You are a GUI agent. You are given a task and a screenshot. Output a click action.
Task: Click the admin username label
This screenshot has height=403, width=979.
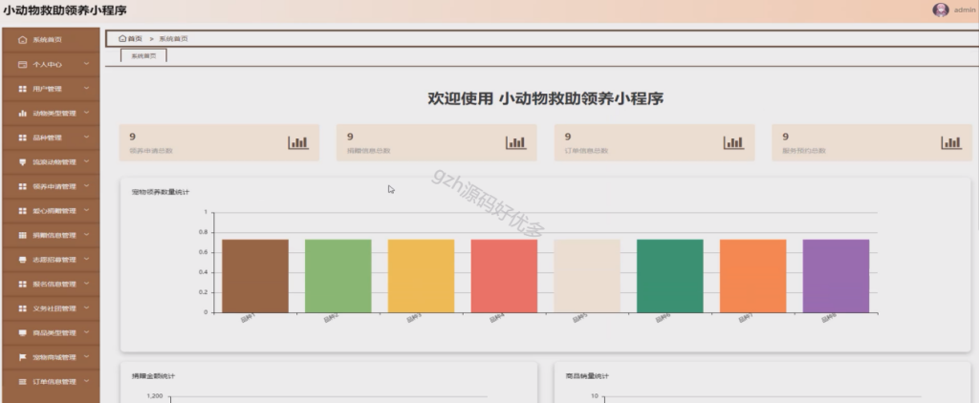point(965,10)
